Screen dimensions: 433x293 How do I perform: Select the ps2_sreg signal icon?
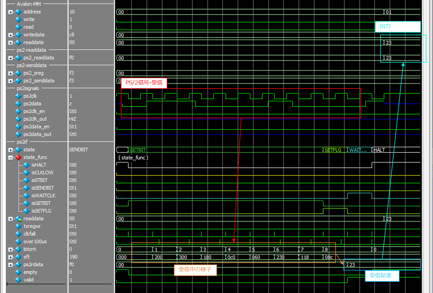click(x=18, y=73)
